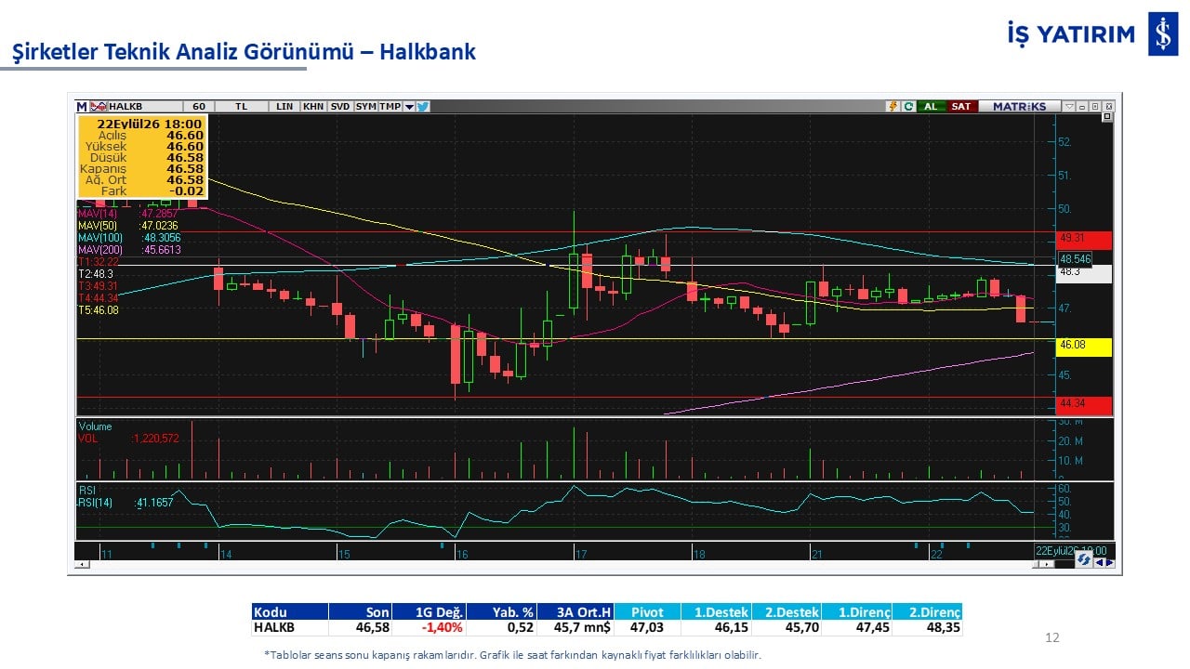Screen dimensions: 1190x669
Task: Toggle the KHN option
Action: pyautogui.click(x=313, y=106)
